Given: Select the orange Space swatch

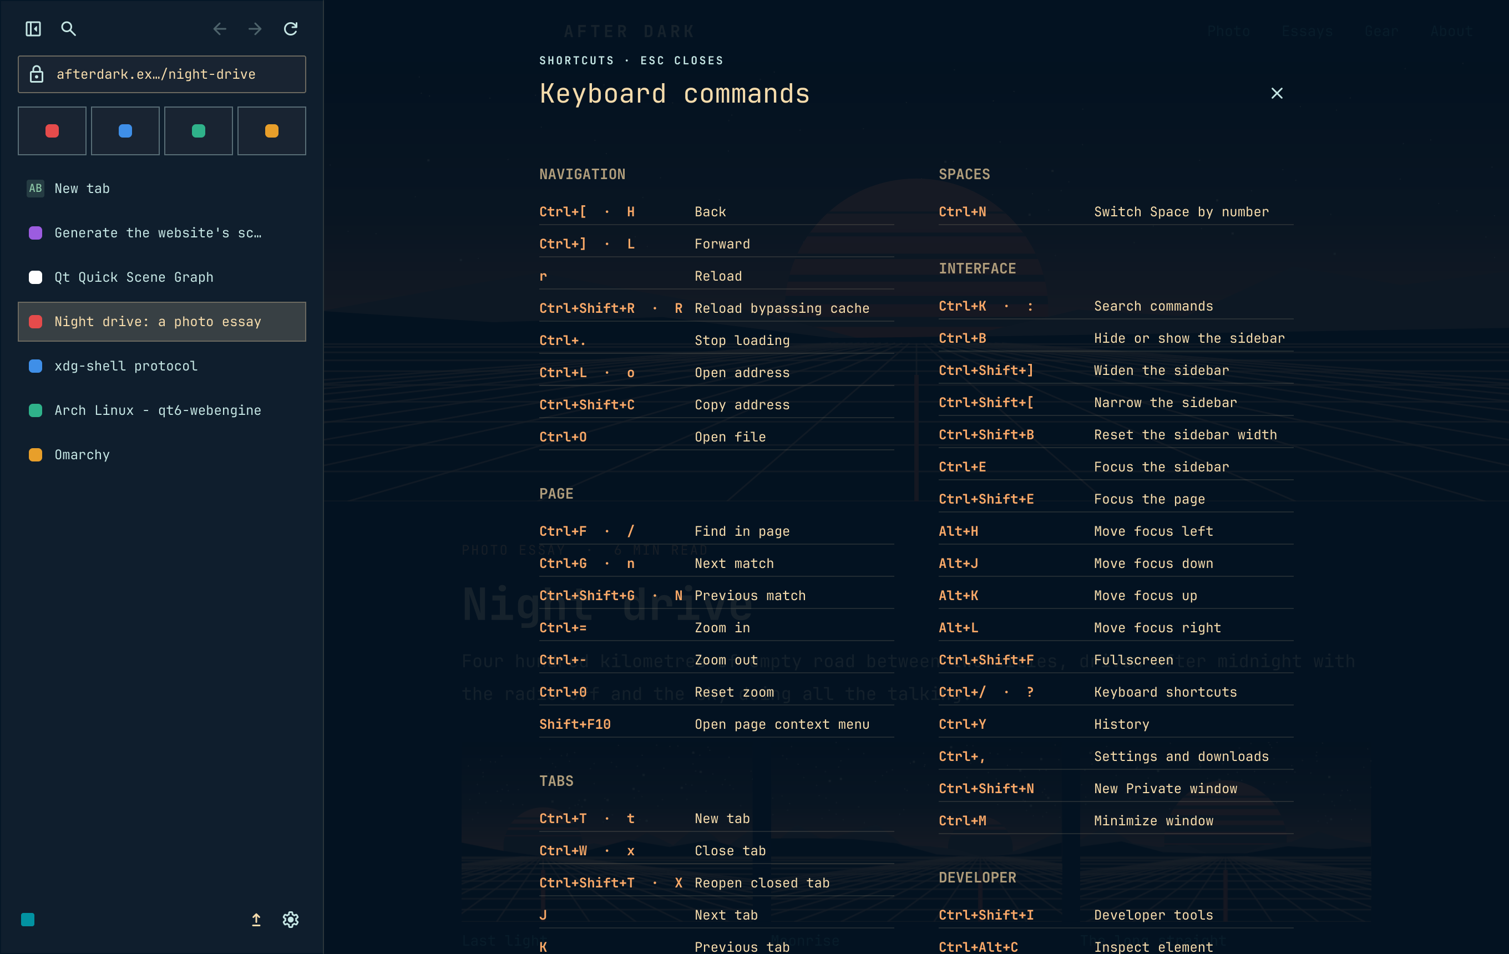Looking at the screenshot, I should 272,131.
